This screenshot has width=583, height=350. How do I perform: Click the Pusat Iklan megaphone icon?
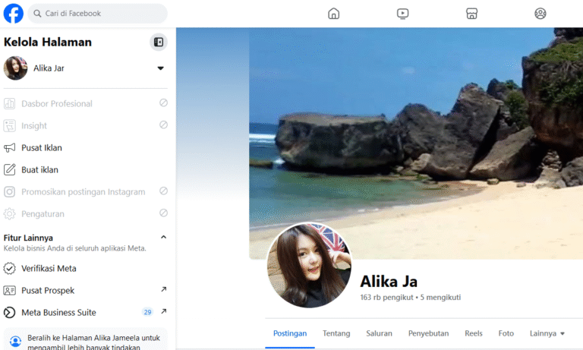click(10, 148)
